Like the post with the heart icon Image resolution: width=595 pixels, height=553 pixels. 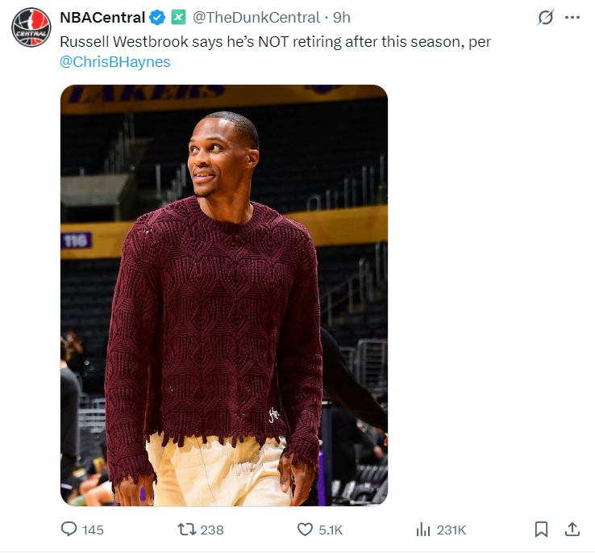[305, 530]
